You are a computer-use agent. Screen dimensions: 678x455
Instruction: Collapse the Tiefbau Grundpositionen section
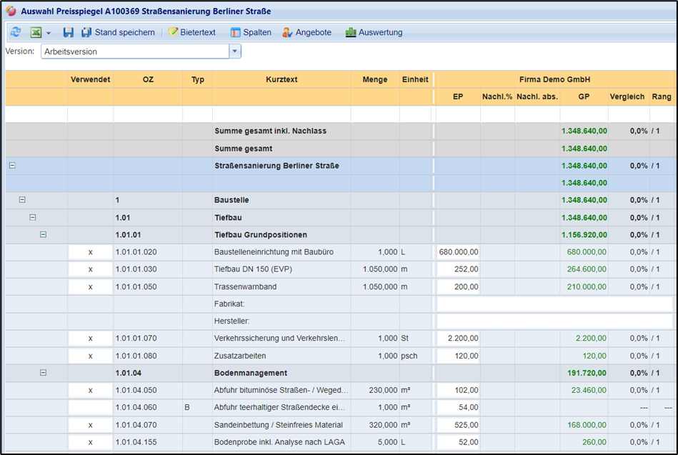point(43,234)
